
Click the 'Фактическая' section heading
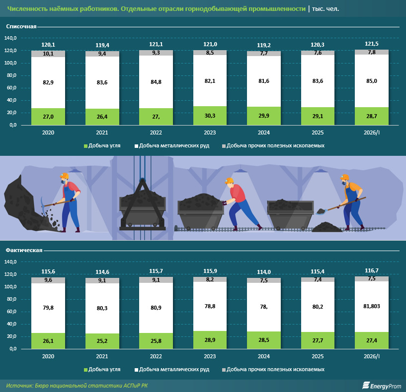click(x=24, y=250)
